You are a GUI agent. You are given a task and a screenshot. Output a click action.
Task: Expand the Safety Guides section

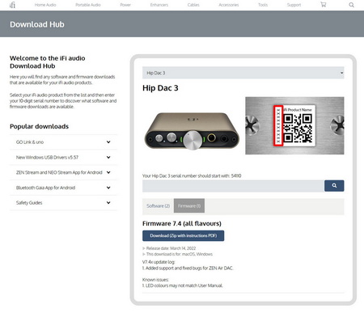[x=63, y=203]
